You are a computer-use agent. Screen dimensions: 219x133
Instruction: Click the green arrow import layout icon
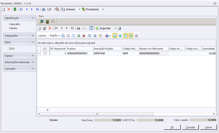79,36
